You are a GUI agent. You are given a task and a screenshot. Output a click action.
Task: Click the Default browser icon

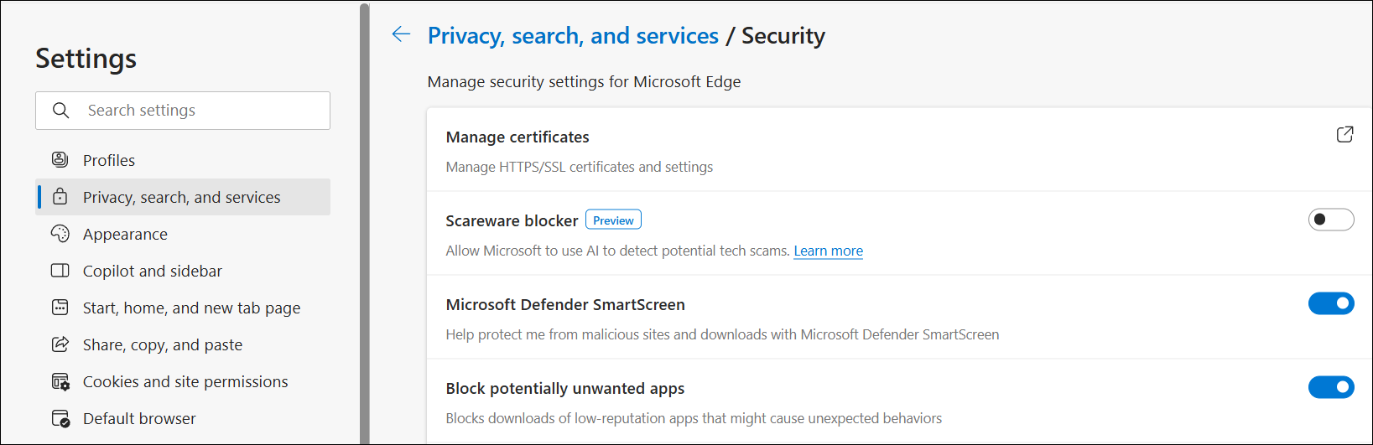(x=60, y=418)
